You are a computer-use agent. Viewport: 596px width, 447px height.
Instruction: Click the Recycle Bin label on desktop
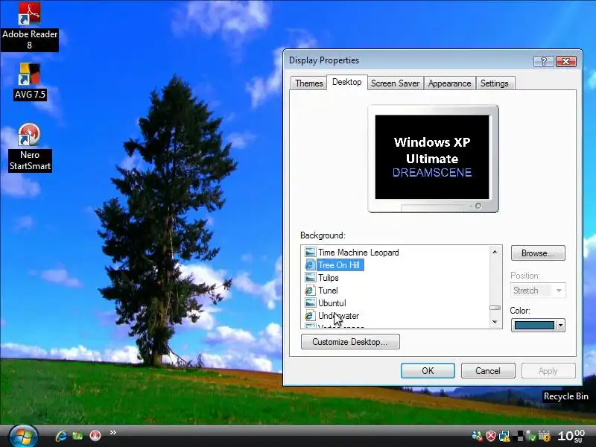click(566, 396)
